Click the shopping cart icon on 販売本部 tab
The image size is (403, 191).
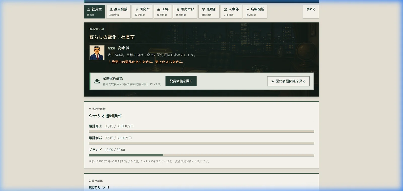point(178,9)
